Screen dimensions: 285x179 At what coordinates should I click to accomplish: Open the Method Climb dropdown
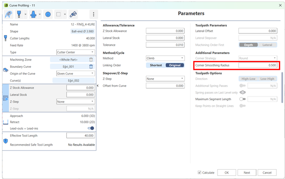pos(165,58)
